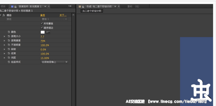216x106 pixels.
Task: Collapse the 描边 effect group
Action: pyautogui.click(x=1, y=15)
